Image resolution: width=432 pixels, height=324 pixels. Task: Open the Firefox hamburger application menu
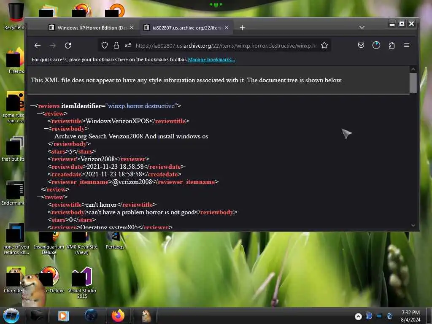coord(407,45)
